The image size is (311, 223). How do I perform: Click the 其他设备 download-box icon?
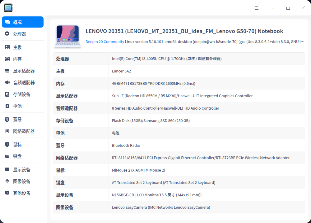tap(7, 193)
